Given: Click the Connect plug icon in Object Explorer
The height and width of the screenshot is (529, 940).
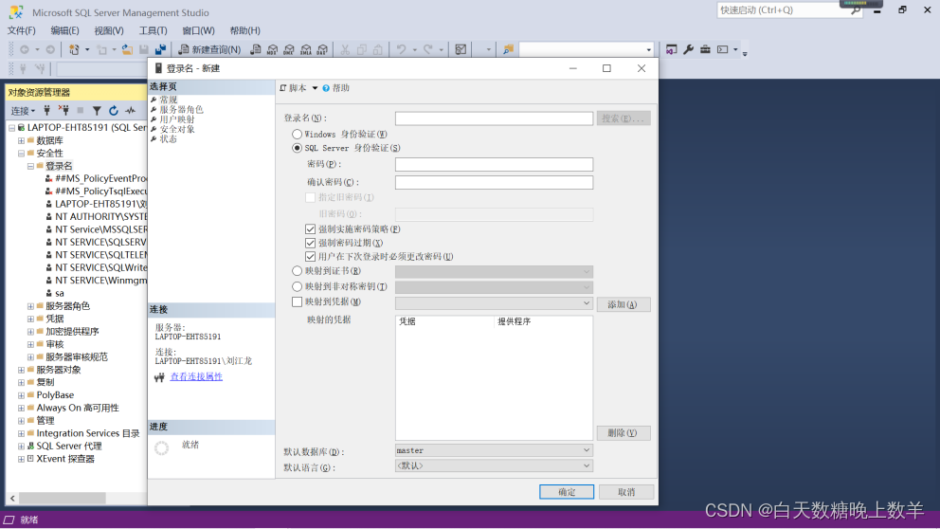Looking at the screenshot, I should coord(46,110).
